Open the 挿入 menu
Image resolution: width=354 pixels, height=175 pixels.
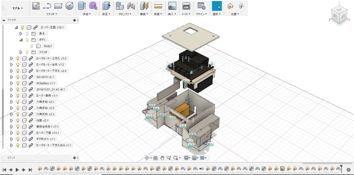coord(172,14)
